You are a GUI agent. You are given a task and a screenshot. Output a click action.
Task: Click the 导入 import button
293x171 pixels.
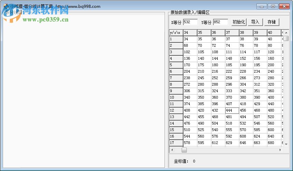coord(255,22)
